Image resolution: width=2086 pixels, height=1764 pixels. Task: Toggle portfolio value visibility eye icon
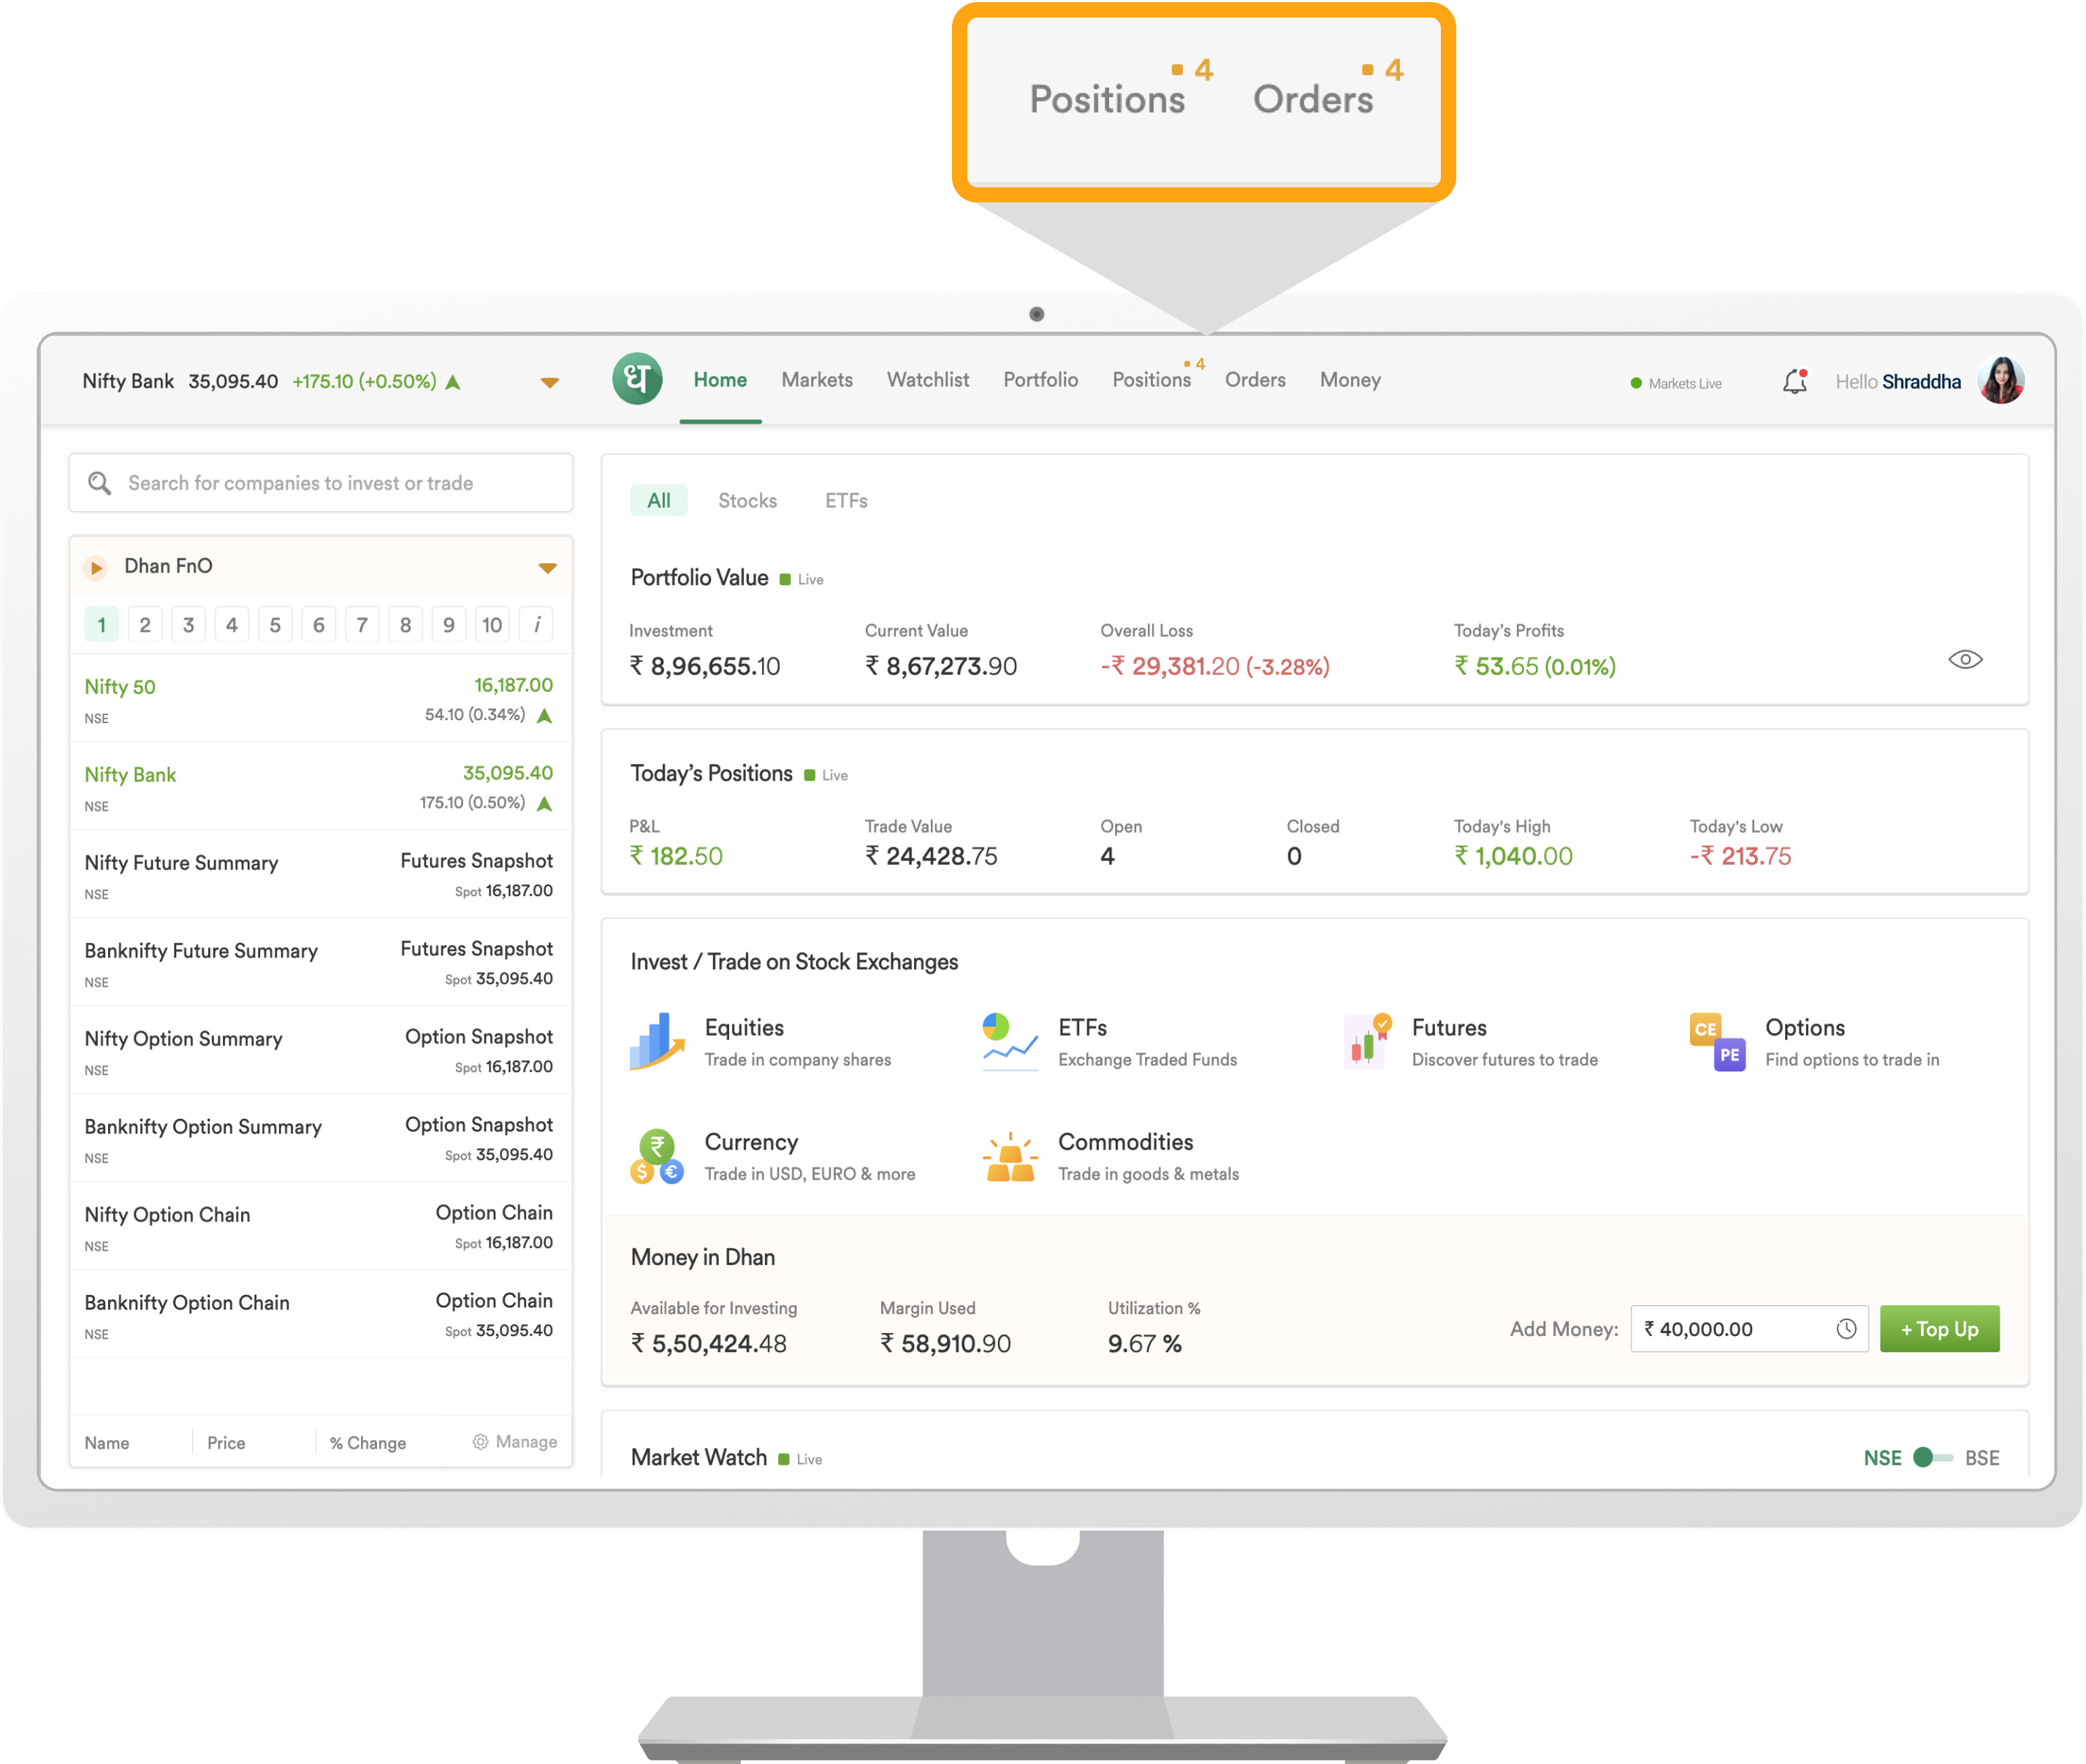[x=1965, y=660]
